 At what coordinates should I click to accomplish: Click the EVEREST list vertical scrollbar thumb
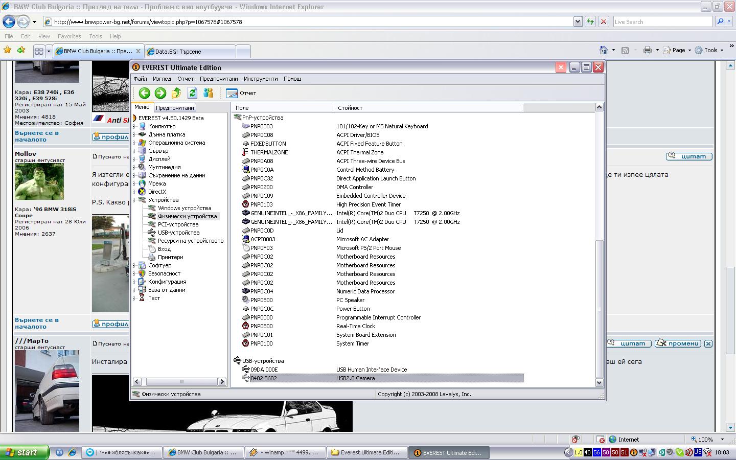click(x=600, y=308)
